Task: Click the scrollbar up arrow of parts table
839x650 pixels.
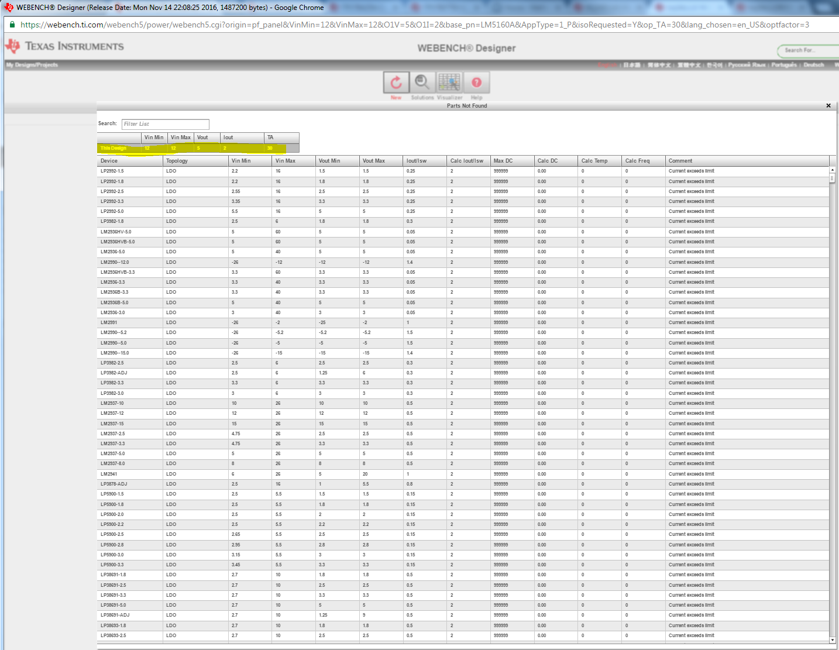Action: pos(832,170)
